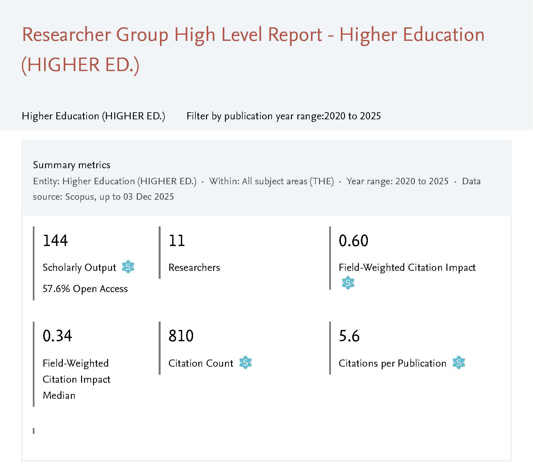Image resolution: width=533 pixels, height=475 pixels.
Task: Click the 144 scholarly output value
Action: 55,241
